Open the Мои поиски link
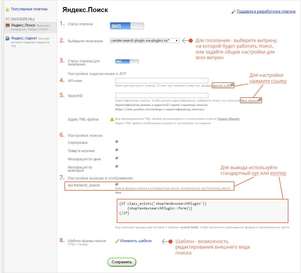This screenshot has width=301, height=273. pyautogui.click(x=250, y=101)
